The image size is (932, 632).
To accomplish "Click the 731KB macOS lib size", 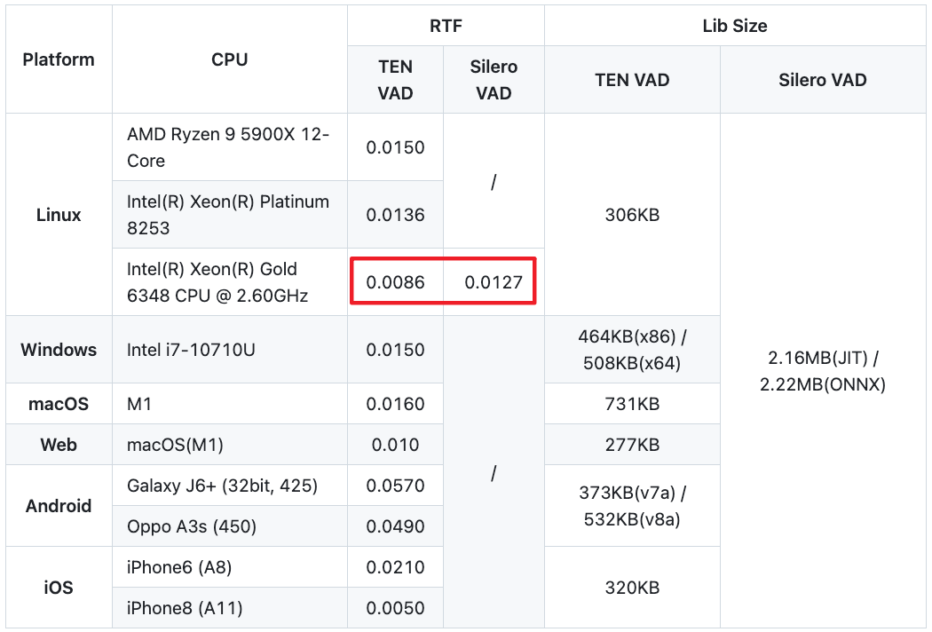I will point(631,404).
